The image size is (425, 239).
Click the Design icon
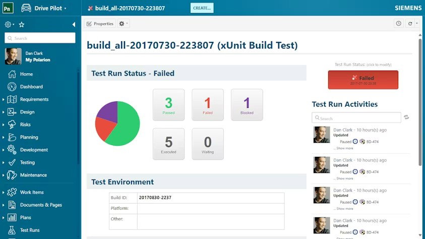12,111
